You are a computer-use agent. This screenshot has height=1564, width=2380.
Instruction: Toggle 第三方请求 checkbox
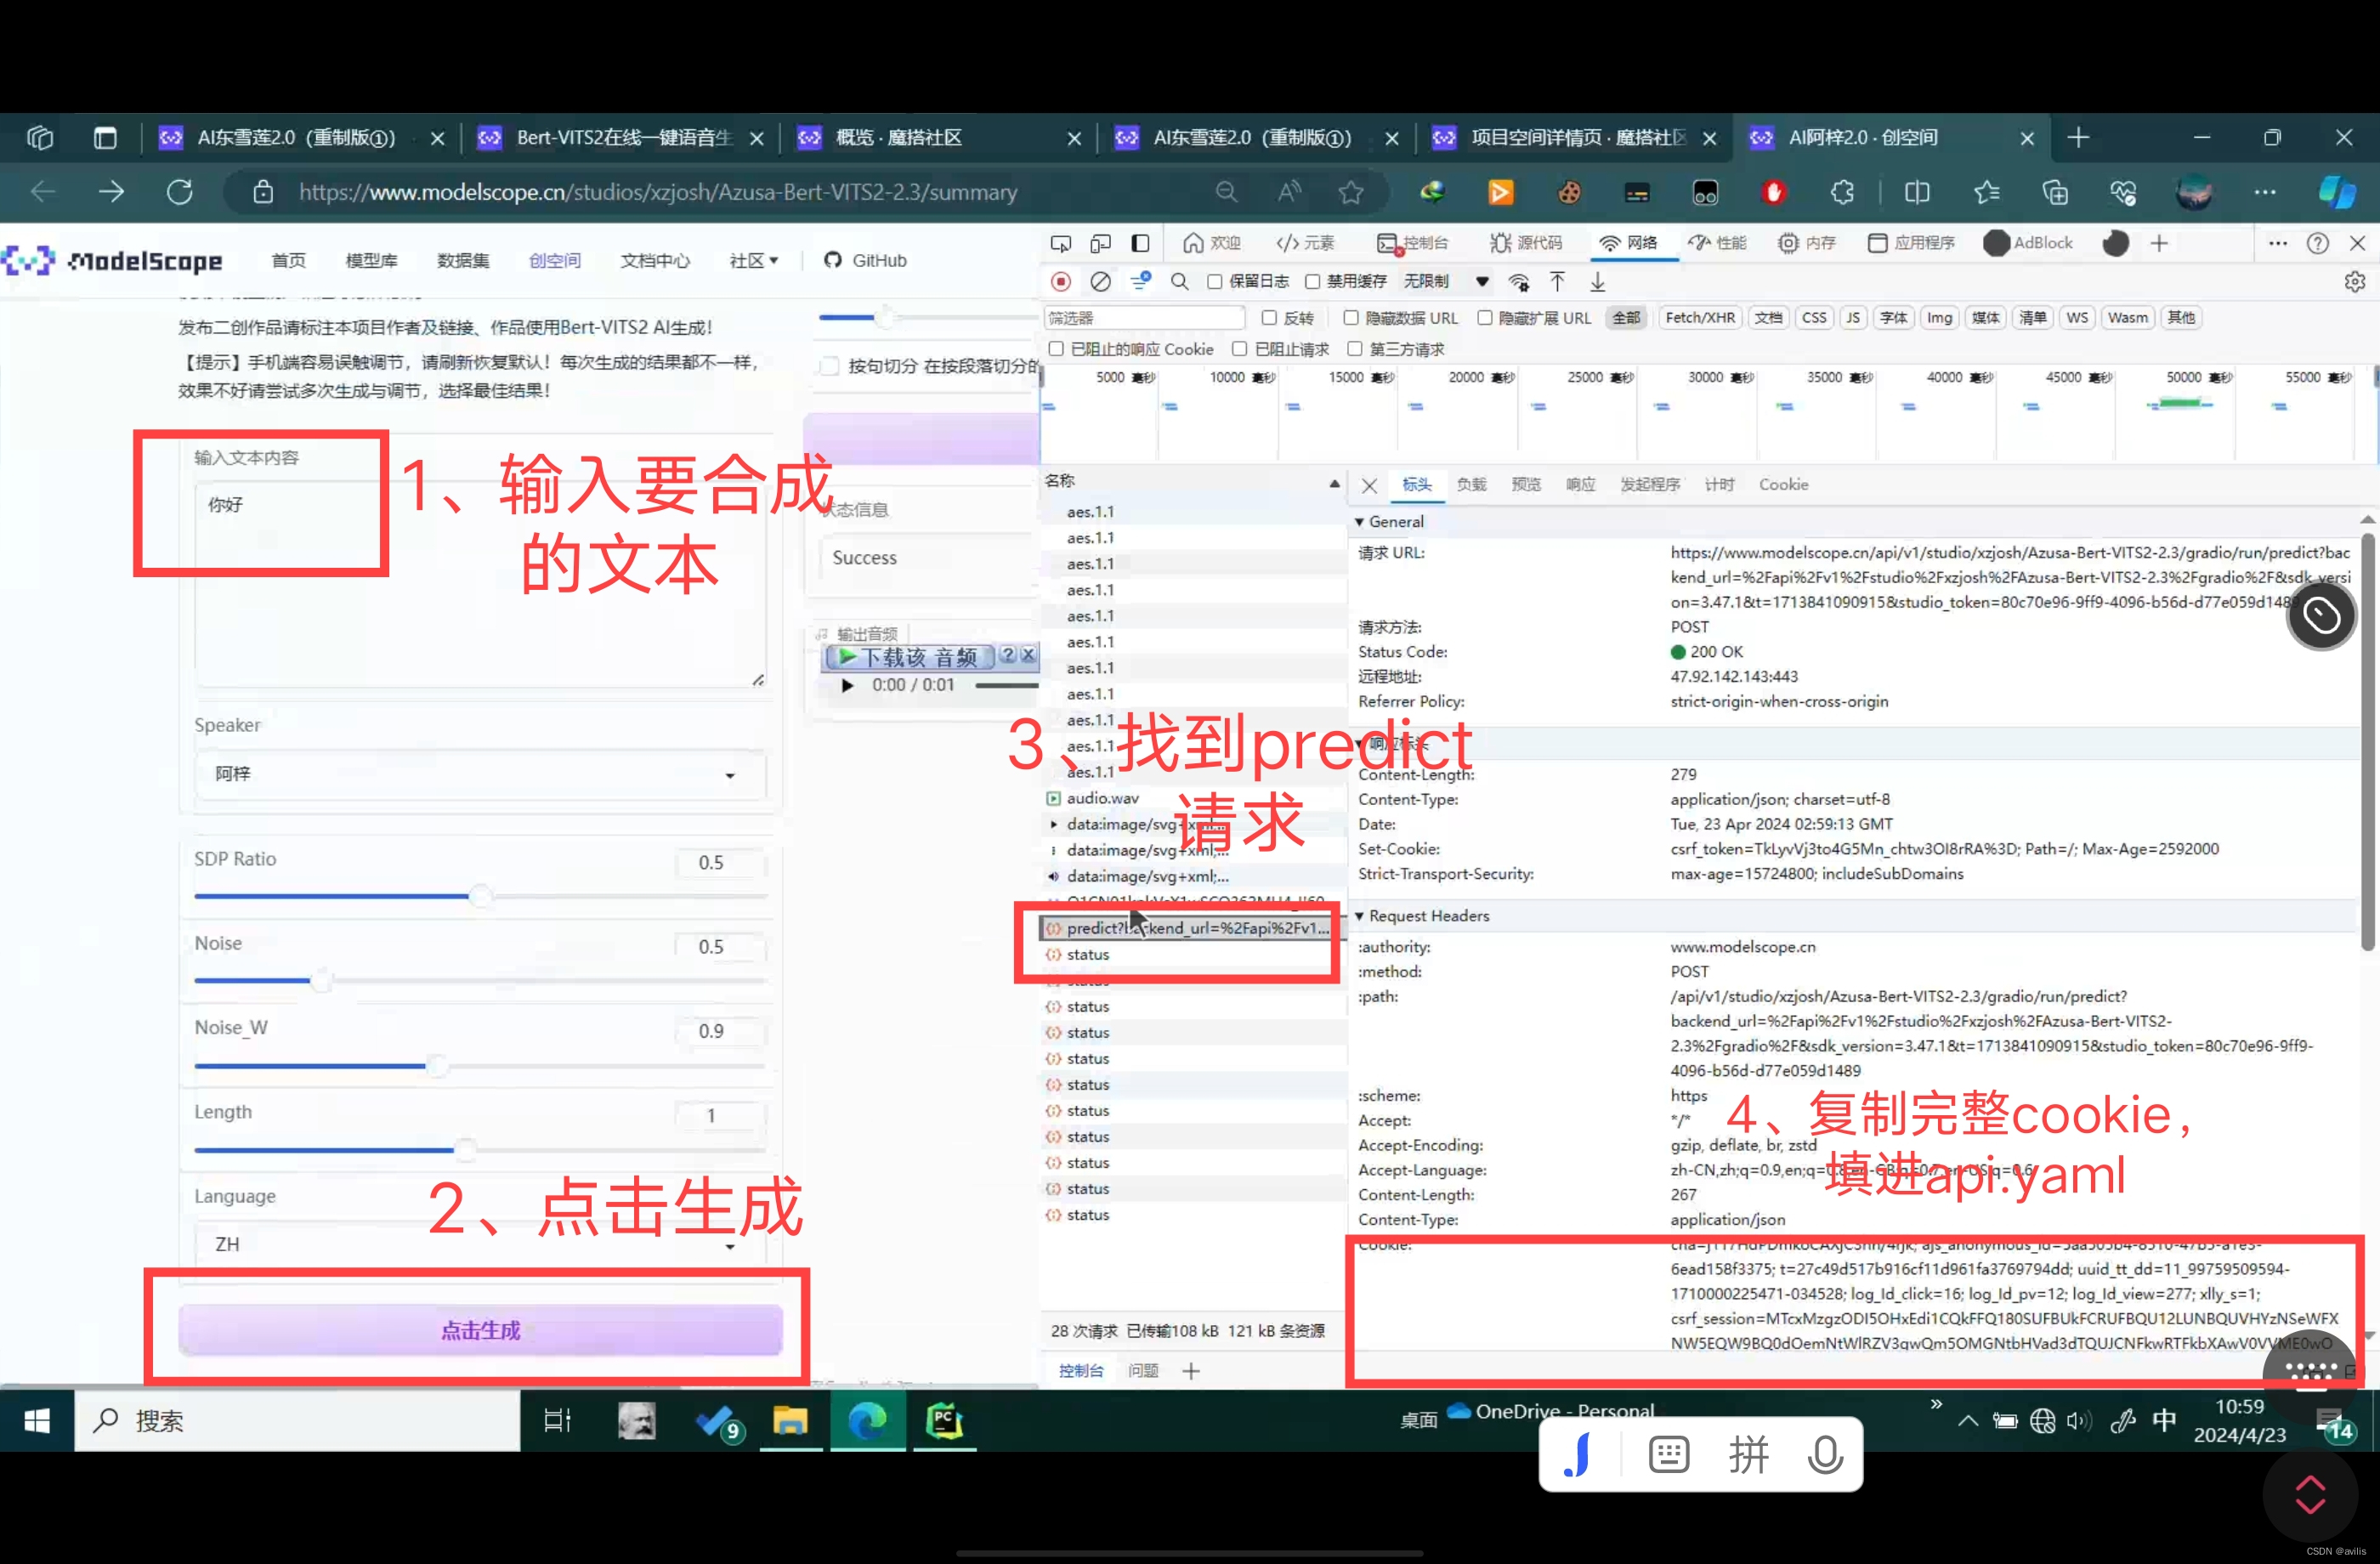(x=1354, y=349)
